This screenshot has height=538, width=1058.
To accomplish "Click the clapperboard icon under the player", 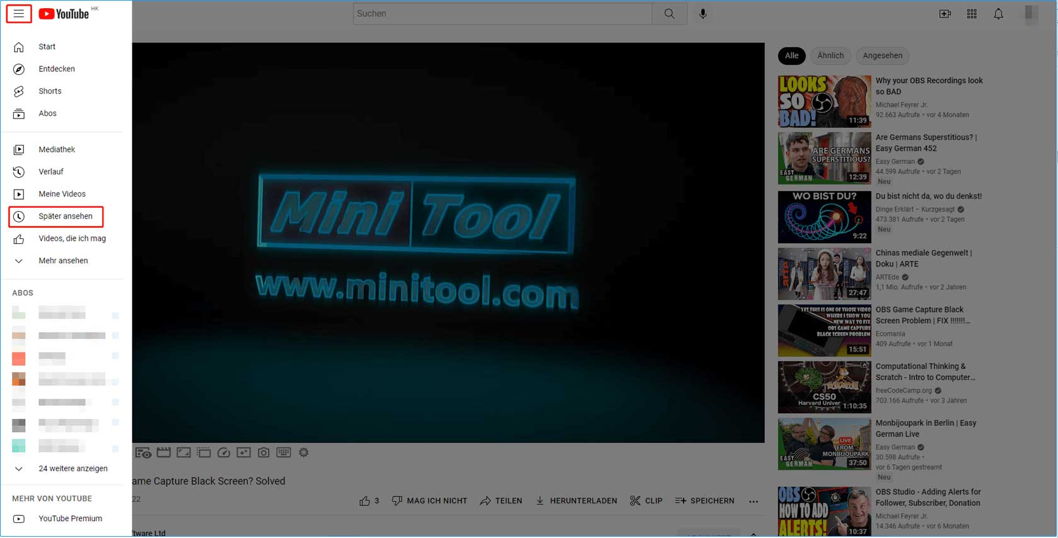I will pyautogui.click(x=164, y=453).
